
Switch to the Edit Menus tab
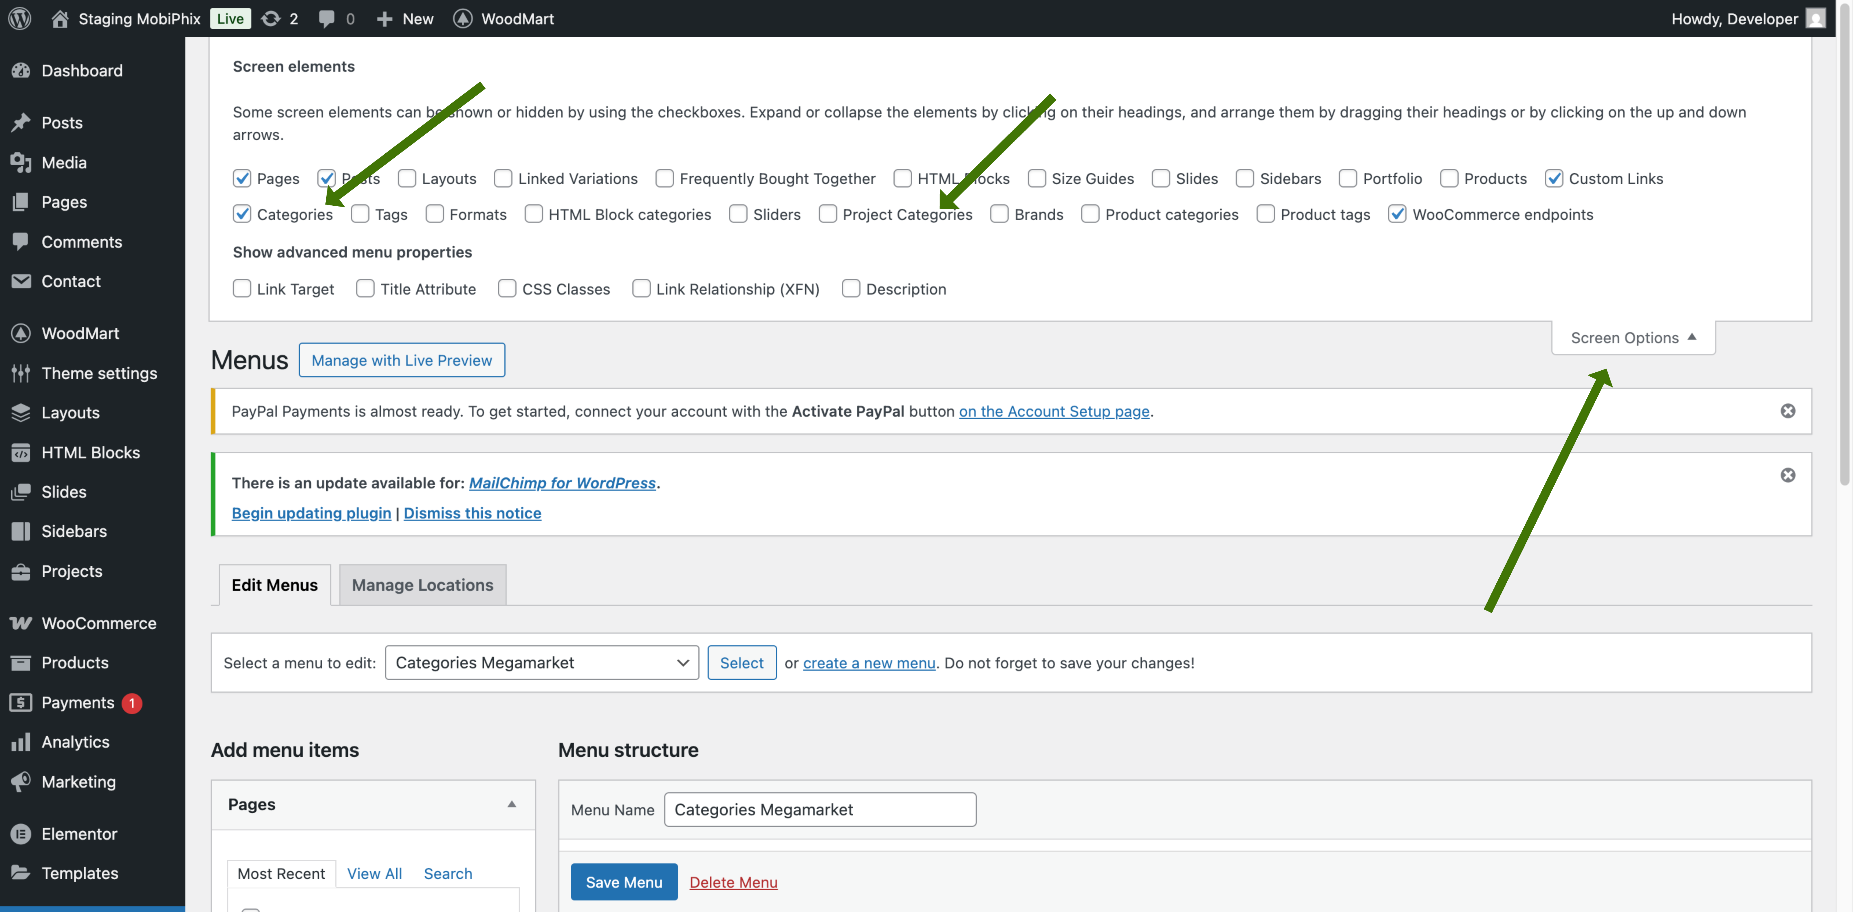(275, 585)
